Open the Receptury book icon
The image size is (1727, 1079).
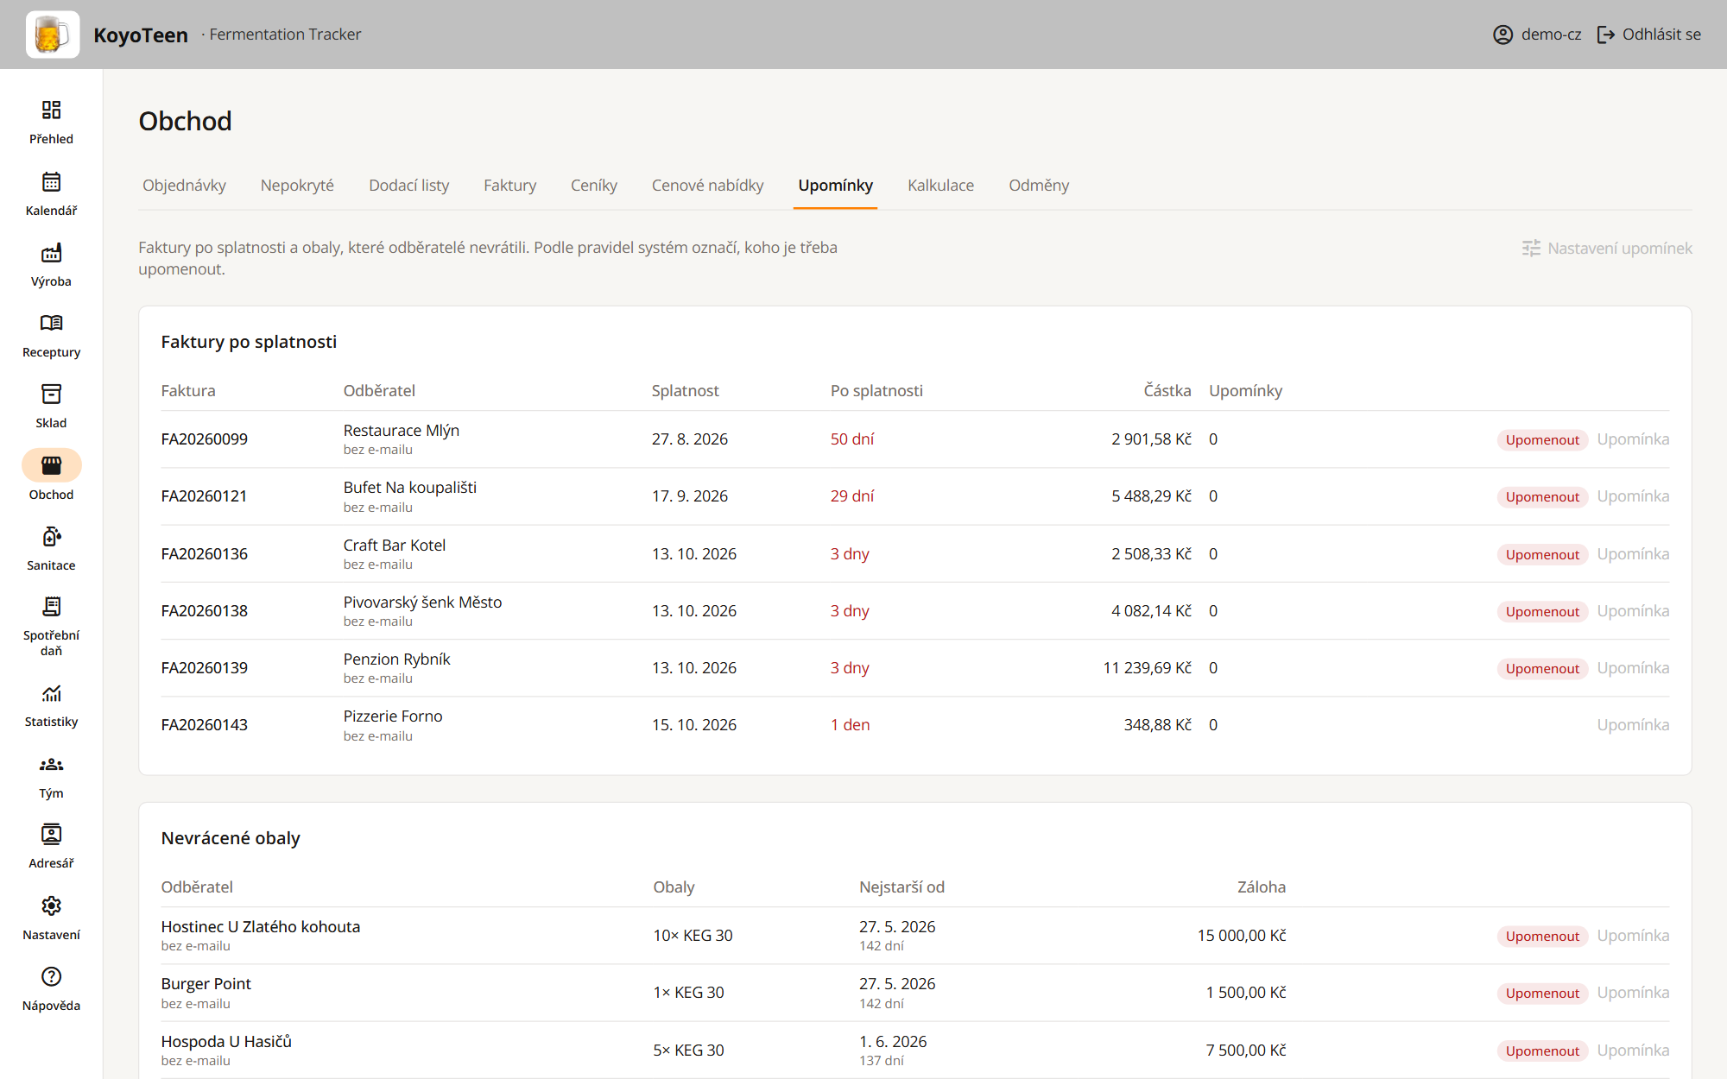[51, 323]
